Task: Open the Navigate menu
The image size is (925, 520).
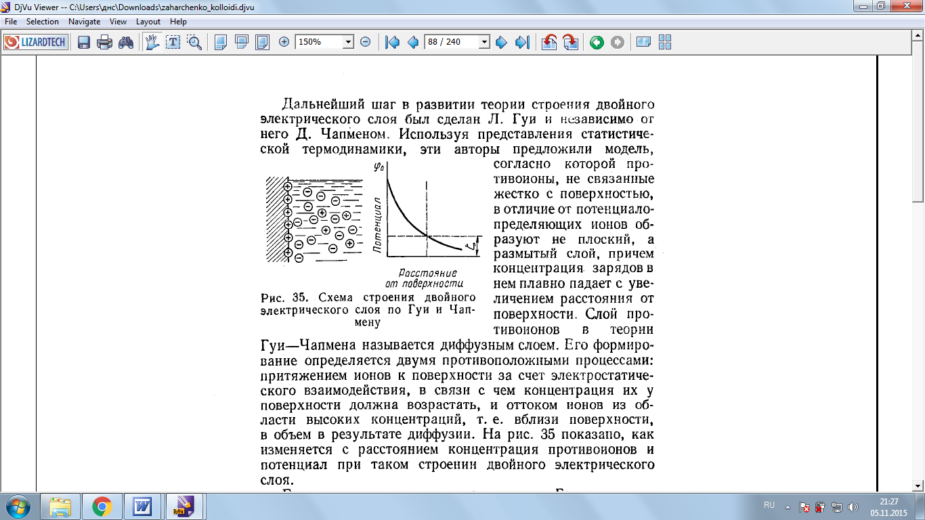Action: (84, 22)
